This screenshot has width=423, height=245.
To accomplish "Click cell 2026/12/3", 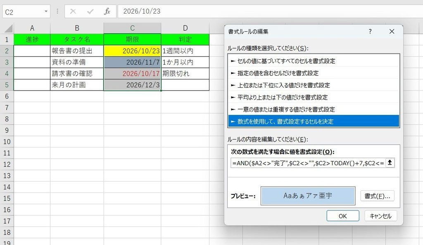I will 133,85.
